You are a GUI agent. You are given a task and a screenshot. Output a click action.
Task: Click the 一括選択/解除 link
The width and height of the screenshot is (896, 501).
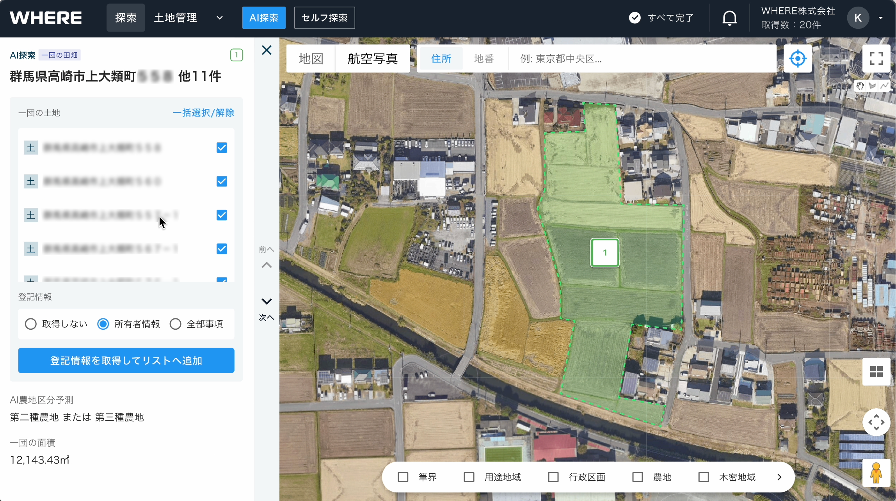click(203, 113)
